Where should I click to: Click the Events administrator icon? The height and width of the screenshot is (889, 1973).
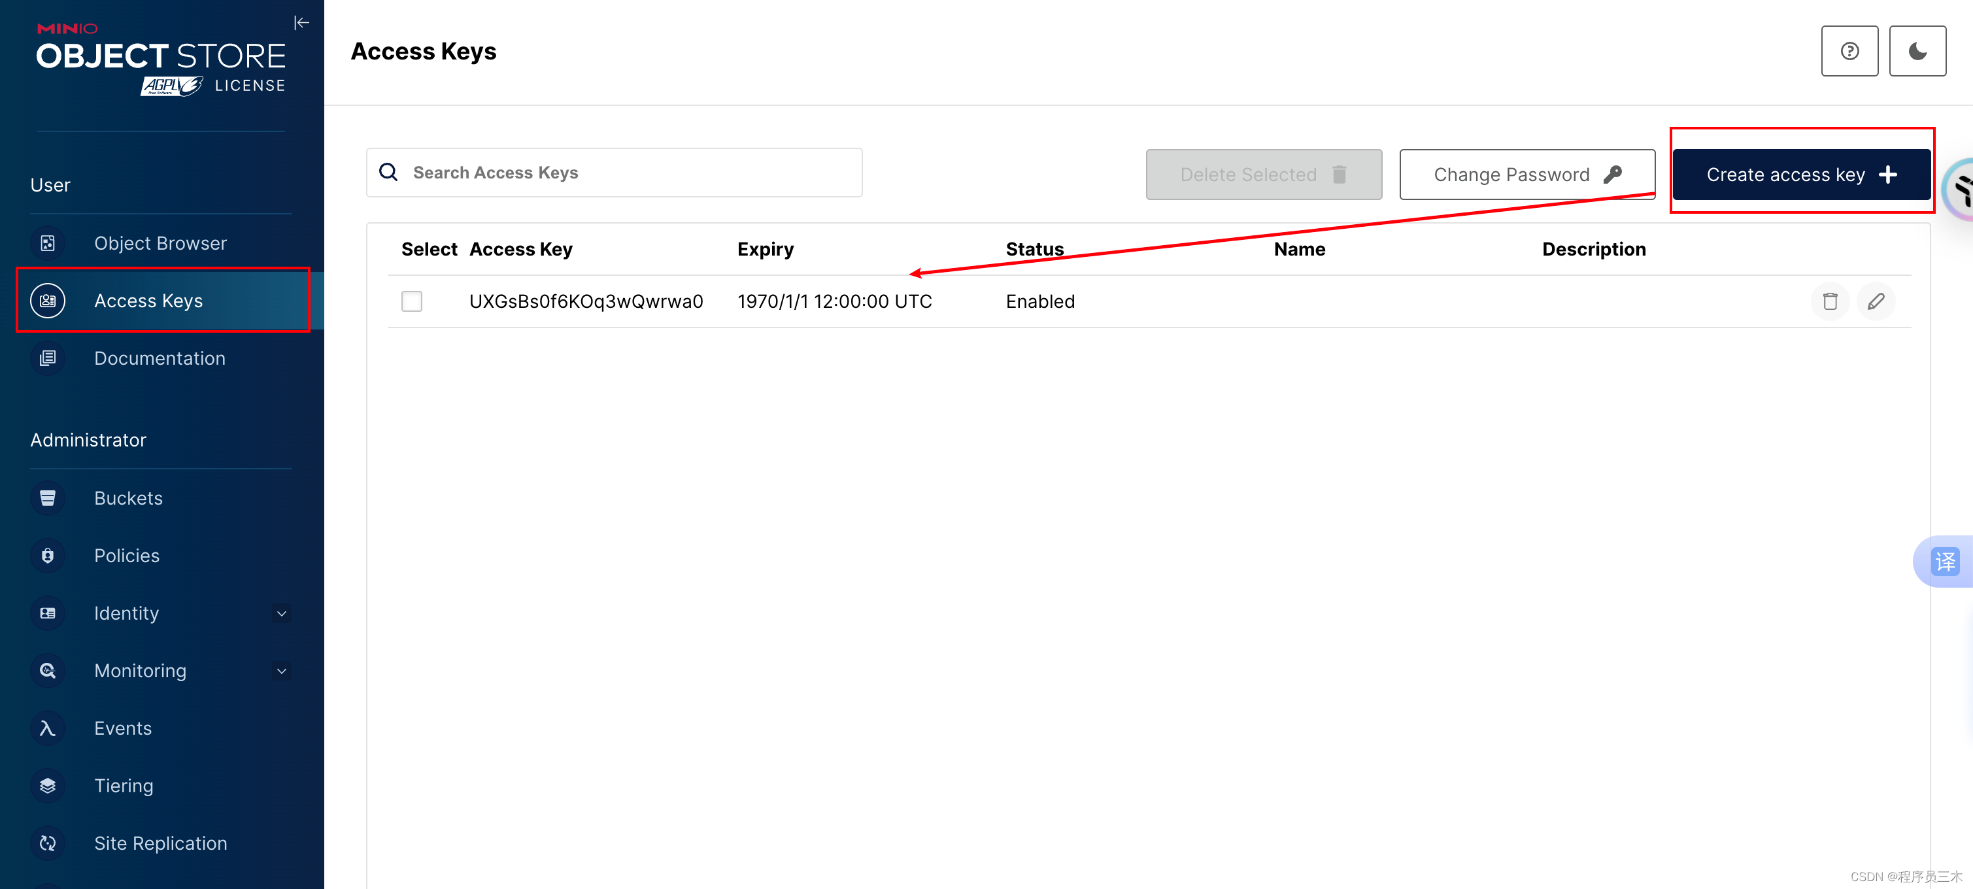pyautogui.click(x=45, y=728)
